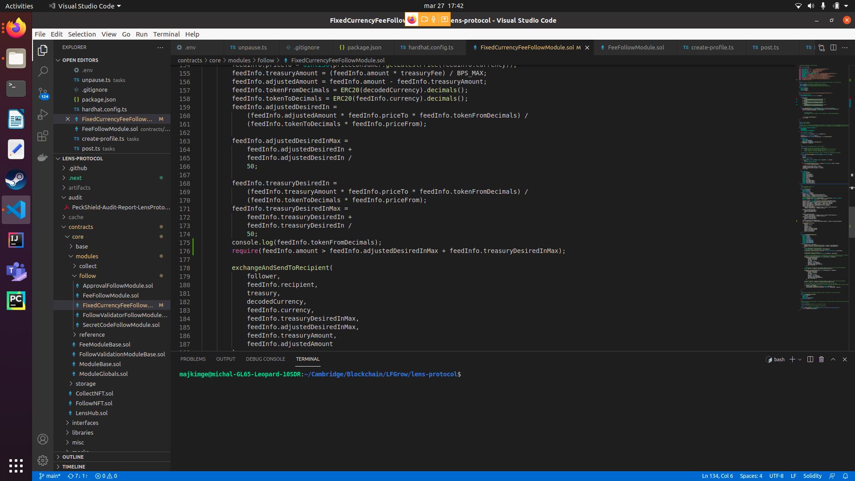855x481 pixels.
Task: Switch to the PROBLEMS tab in panel
Action: click(193, 359)
